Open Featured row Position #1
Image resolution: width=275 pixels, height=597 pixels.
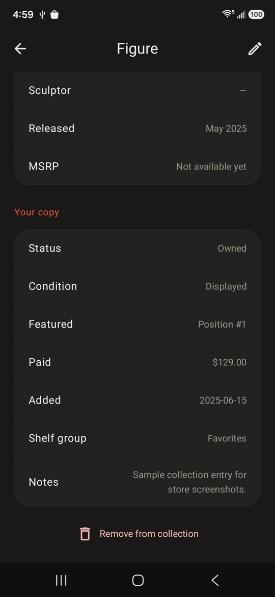coord(137,325)
